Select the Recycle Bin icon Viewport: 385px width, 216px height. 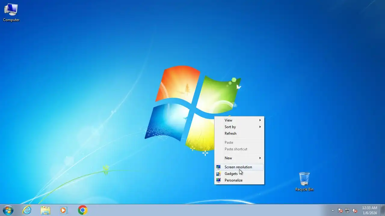[x=304, y=181]
